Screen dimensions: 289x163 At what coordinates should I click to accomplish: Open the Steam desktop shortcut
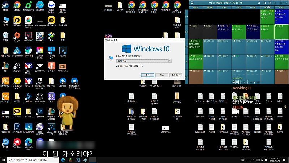pyautogui.click(x=5, y=6)
